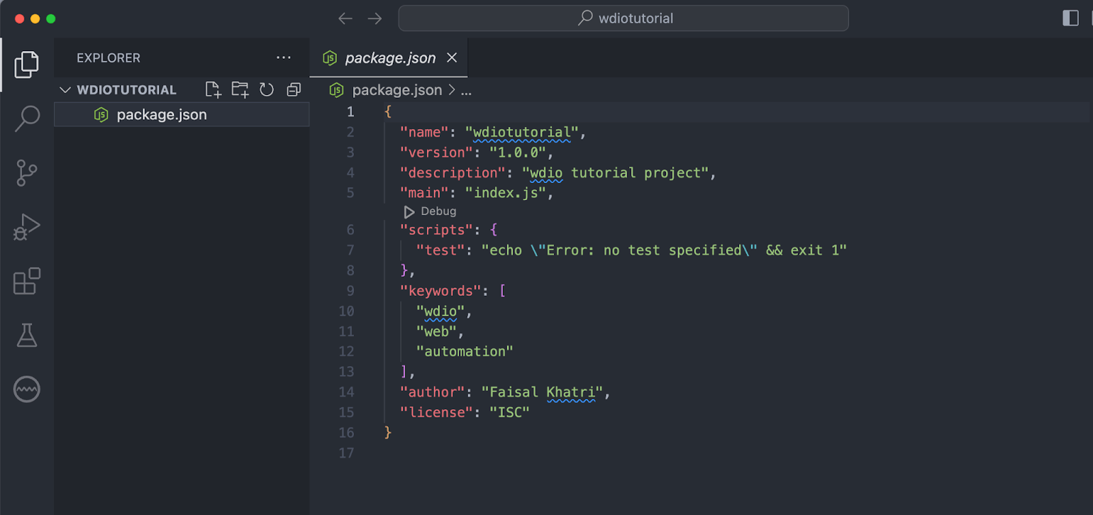This screenshot has height=515, width=1093.
Task: Select package.json in the file tree
Action: tap(182, 115)
